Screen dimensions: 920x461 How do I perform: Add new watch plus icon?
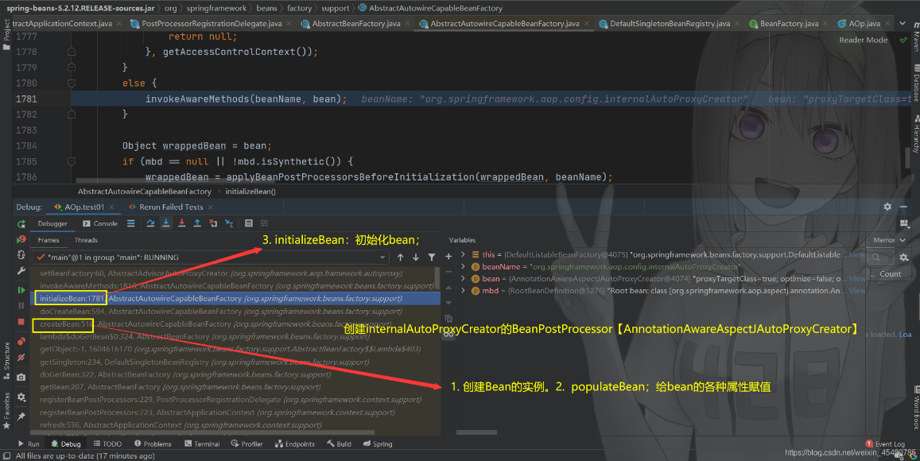(x=448, y=256)
